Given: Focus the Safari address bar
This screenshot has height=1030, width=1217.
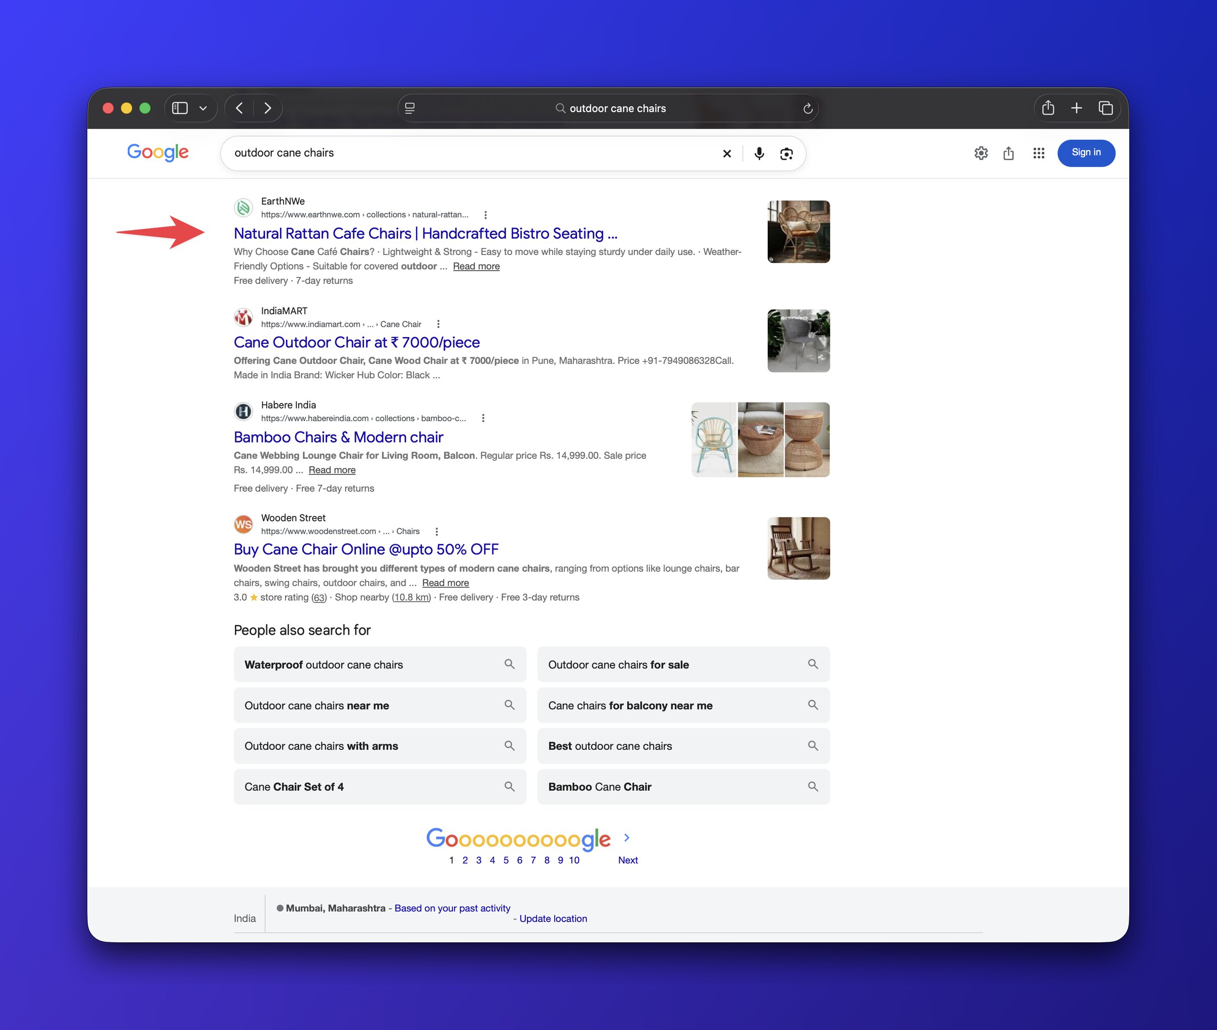Looking at the screenshot, I should pos(608,108).
